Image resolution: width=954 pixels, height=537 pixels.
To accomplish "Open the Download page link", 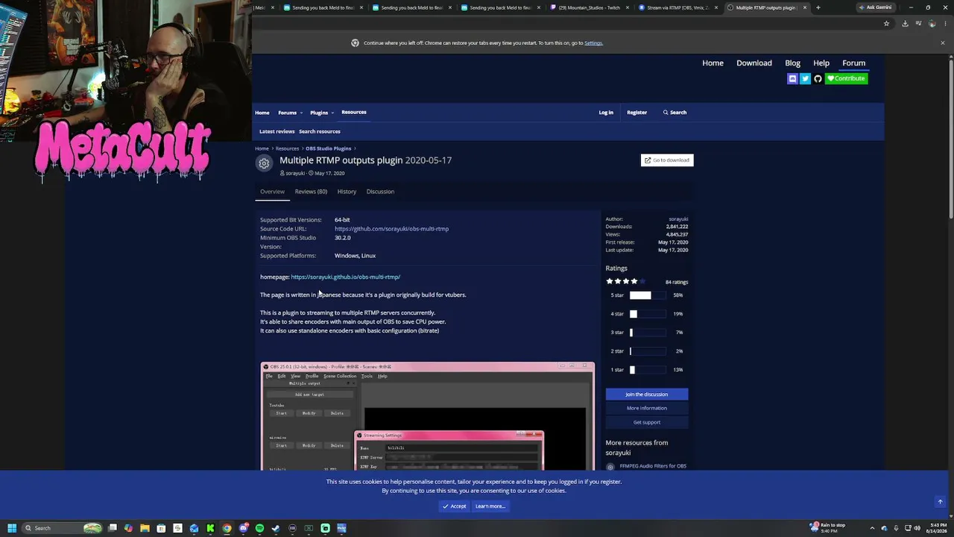I will (x=754, y=63).
